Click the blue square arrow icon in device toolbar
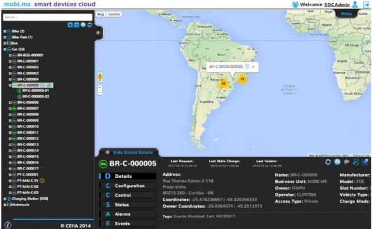This screenshot has width=372, height=229. point(356,162)
